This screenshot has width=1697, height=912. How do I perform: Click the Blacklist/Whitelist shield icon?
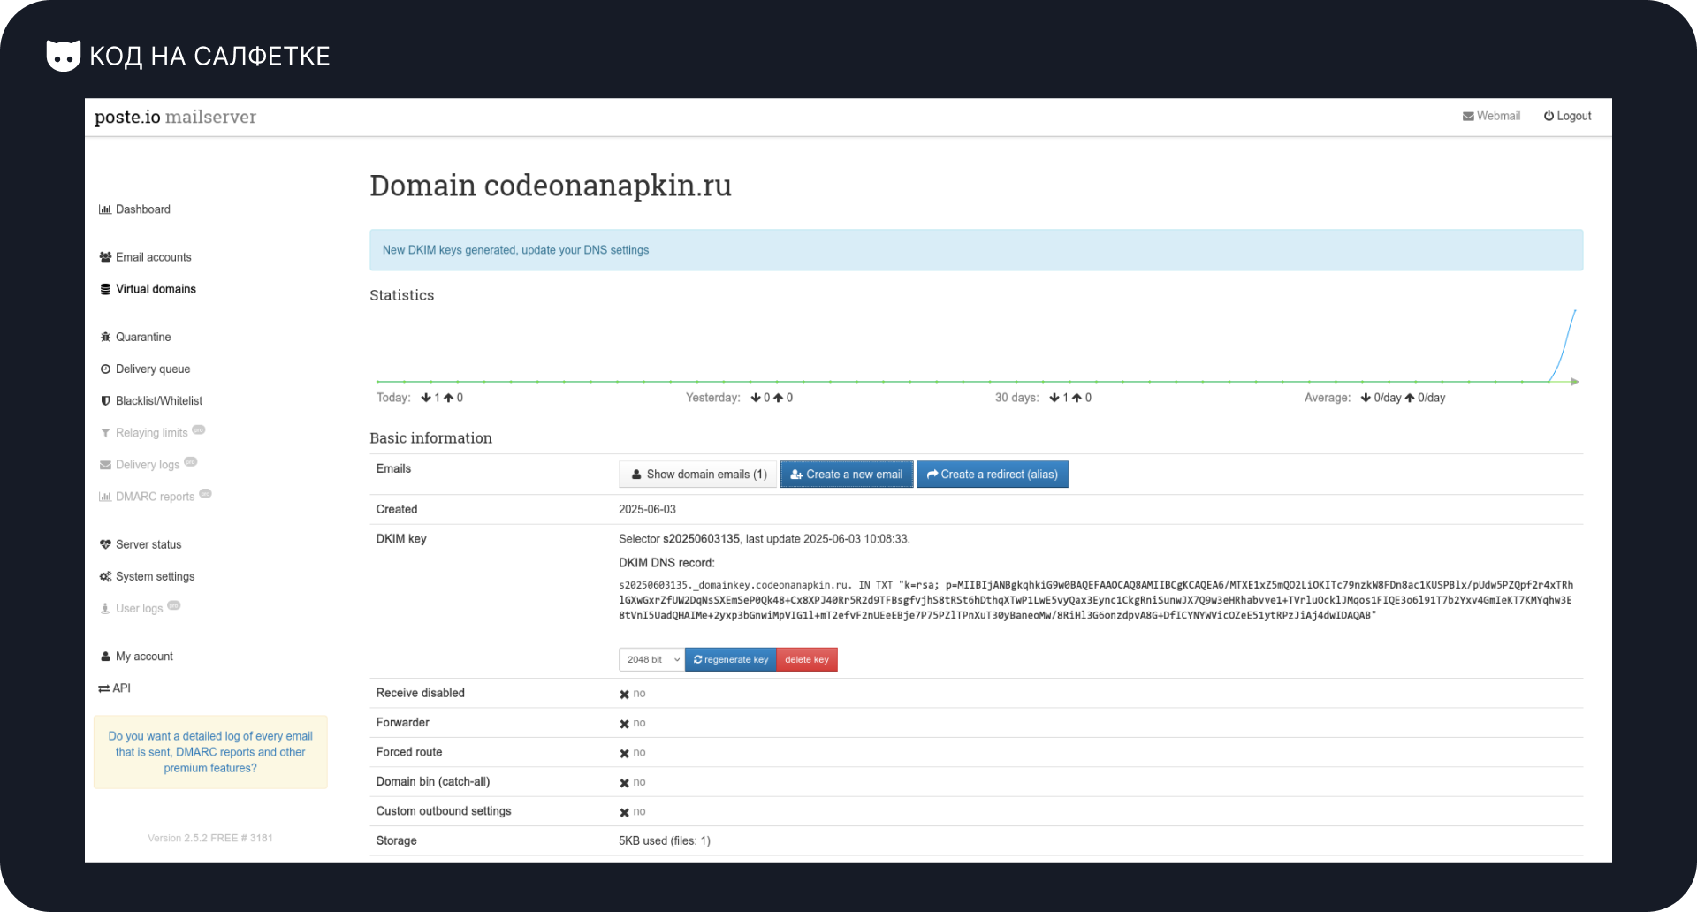point(105,401)
